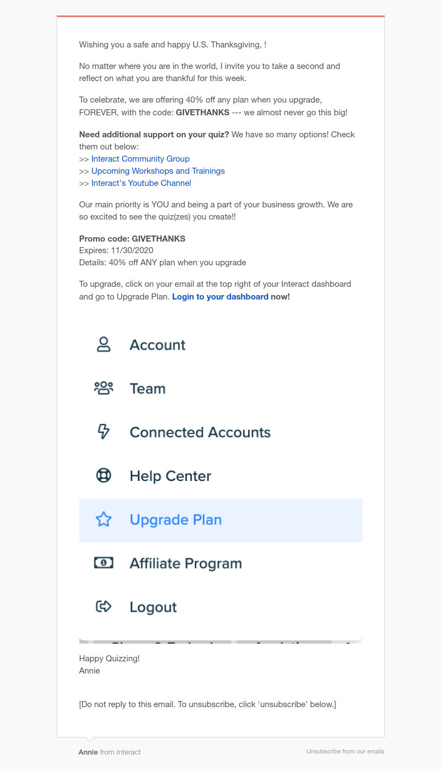Image resolution: width=441 pixels, height=770 pixels.
Task: Click the Account person icon
Action: click(104, 345)
